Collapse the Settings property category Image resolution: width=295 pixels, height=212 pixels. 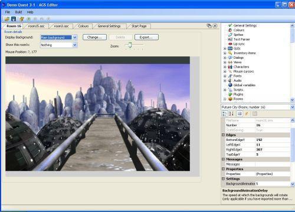(x=223, y=179)
